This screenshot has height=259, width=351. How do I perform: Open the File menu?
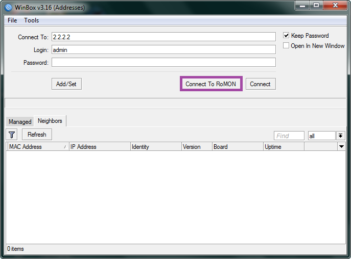(12, 20)
